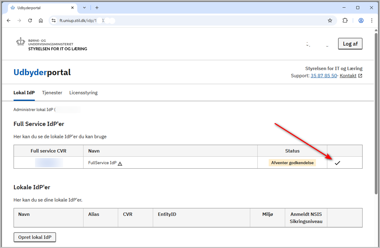This screenshot has width=380, height=248.
Task: Click the warning triangle next to FullService IdP
Action: pyautogui.click(x=120, y=164)
